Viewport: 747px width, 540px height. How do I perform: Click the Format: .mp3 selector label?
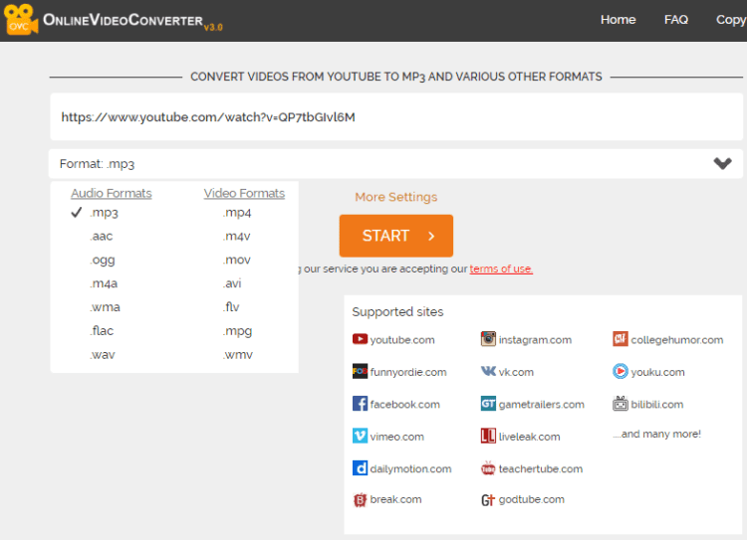[x=98, y=164]
